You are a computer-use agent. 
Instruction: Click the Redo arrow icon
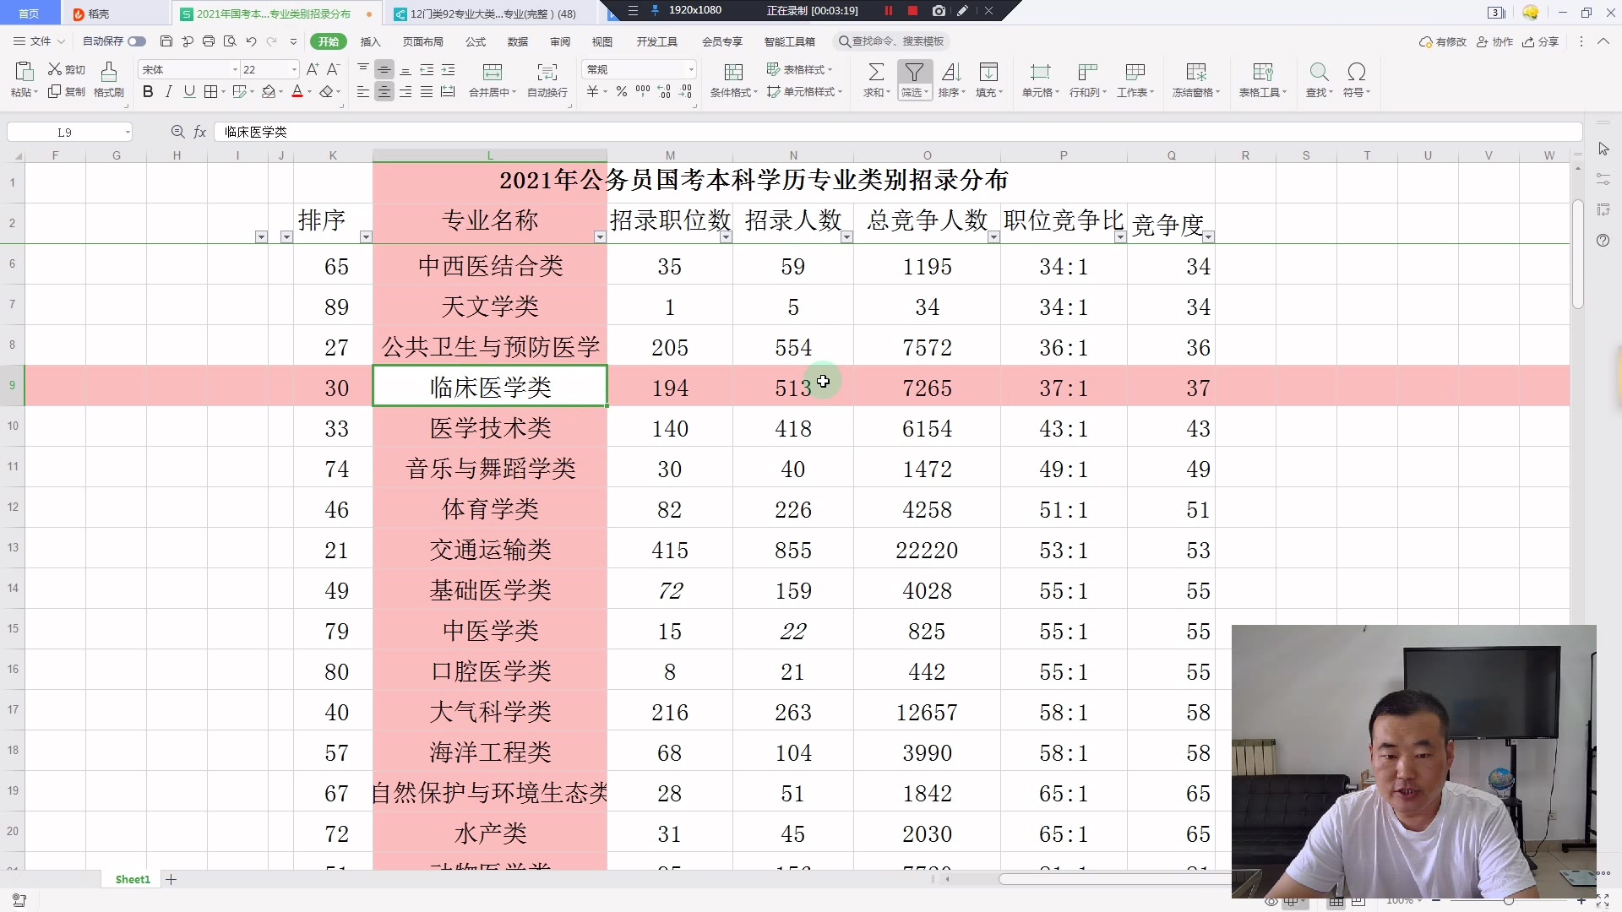[272, 41]
